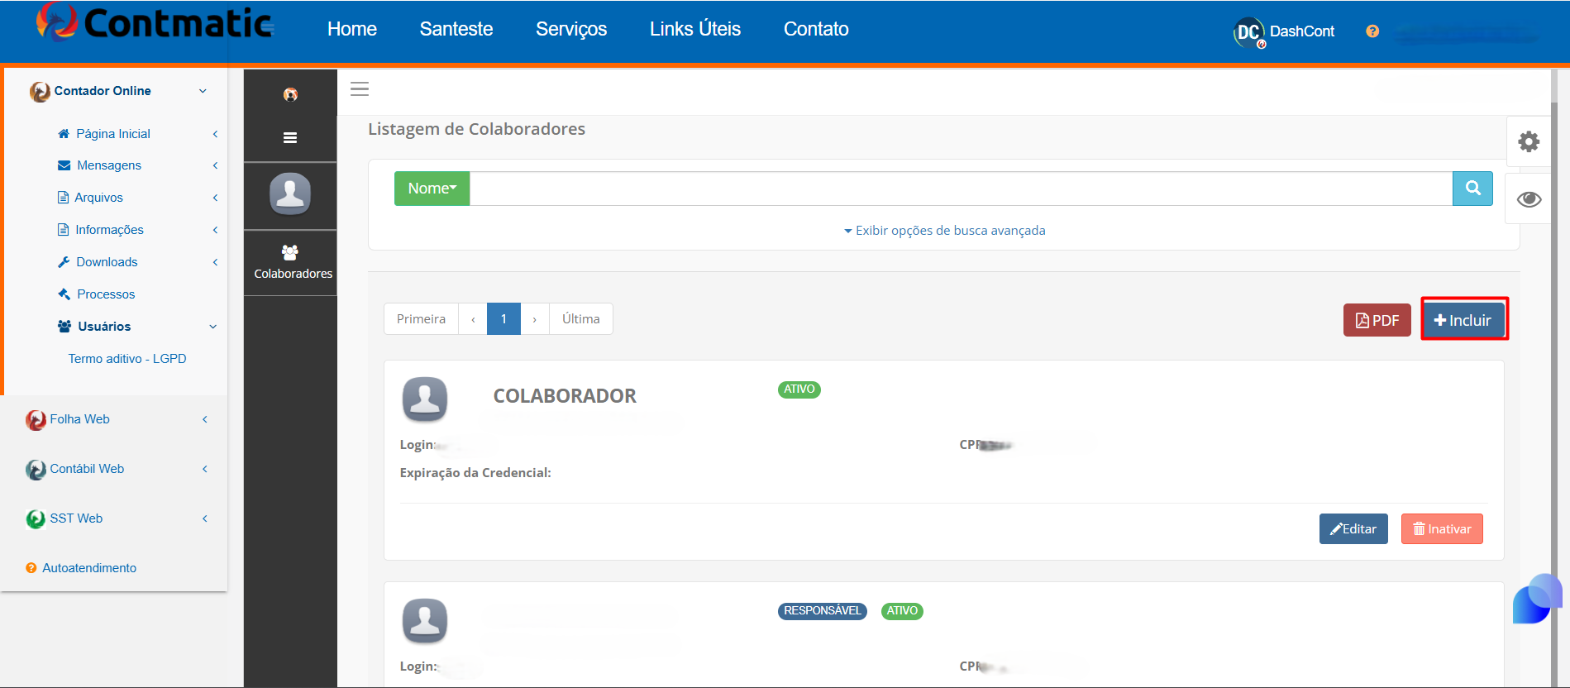
Task: Click the RESPONSÁVEL card avatar
Action: 425,621
